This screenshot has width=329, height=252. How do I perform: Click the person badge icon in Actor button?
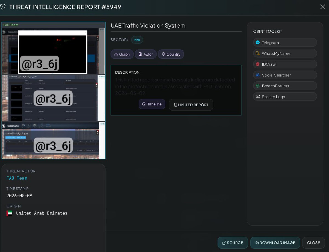click(x=140, y=54)
